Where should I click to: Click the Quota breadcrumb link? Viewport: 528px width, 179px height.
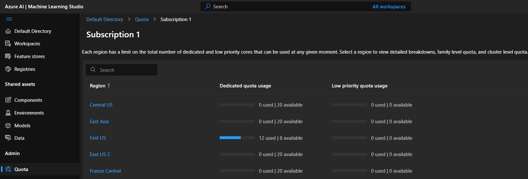[x=142, y=19]
